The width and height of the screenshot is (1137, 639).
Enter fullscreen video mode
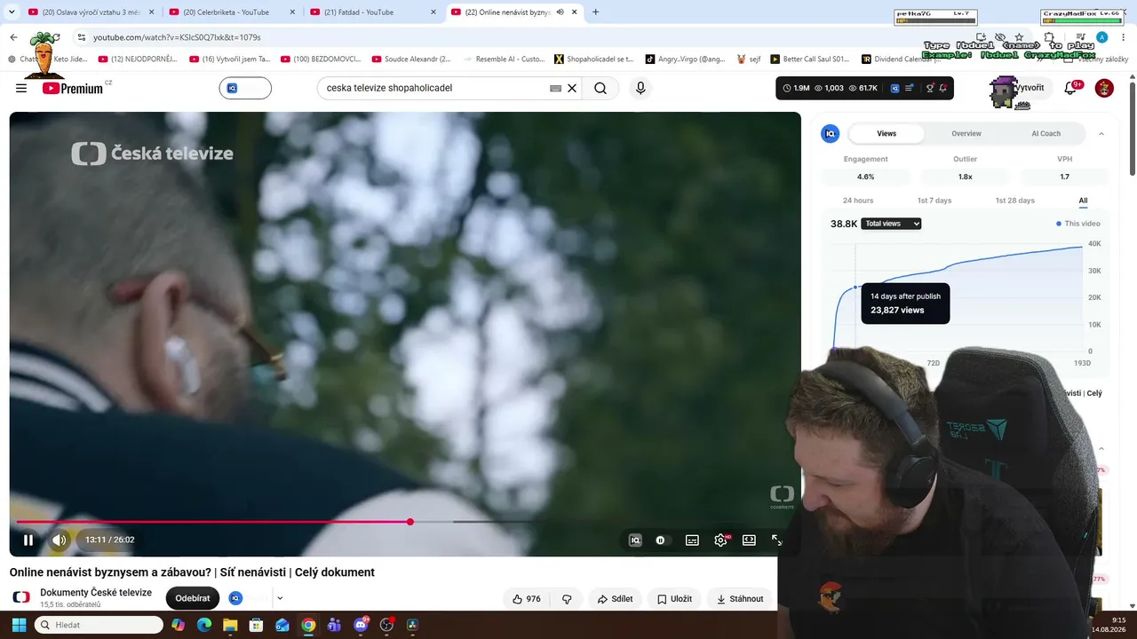click(x=776, y=540)
